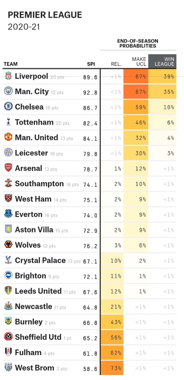Sort table by WIN LEAGUE column
This screenshot has width=184, height=380.
(x=162, y=61)
